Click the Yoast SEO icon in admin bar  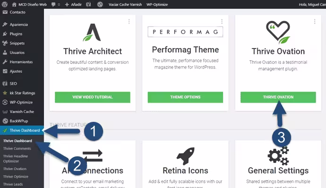pyautogui.click(x=88, y=4)
